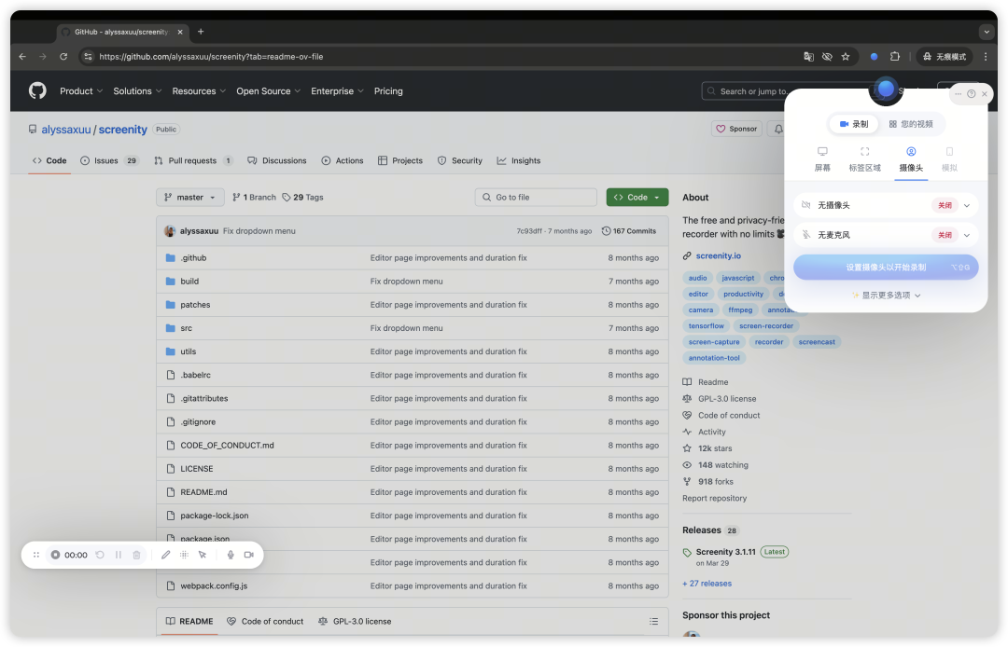Select the 模拟 recording mode
This screenshot has width=1008, height=647.
(x=949, y=159)
